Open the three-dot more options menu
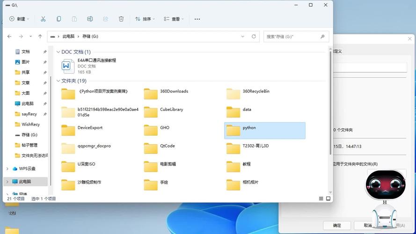The image size is (416, 234). [197, 19]
